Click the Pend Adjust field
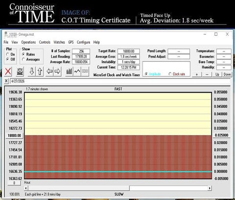 click(x=179, y=56)
